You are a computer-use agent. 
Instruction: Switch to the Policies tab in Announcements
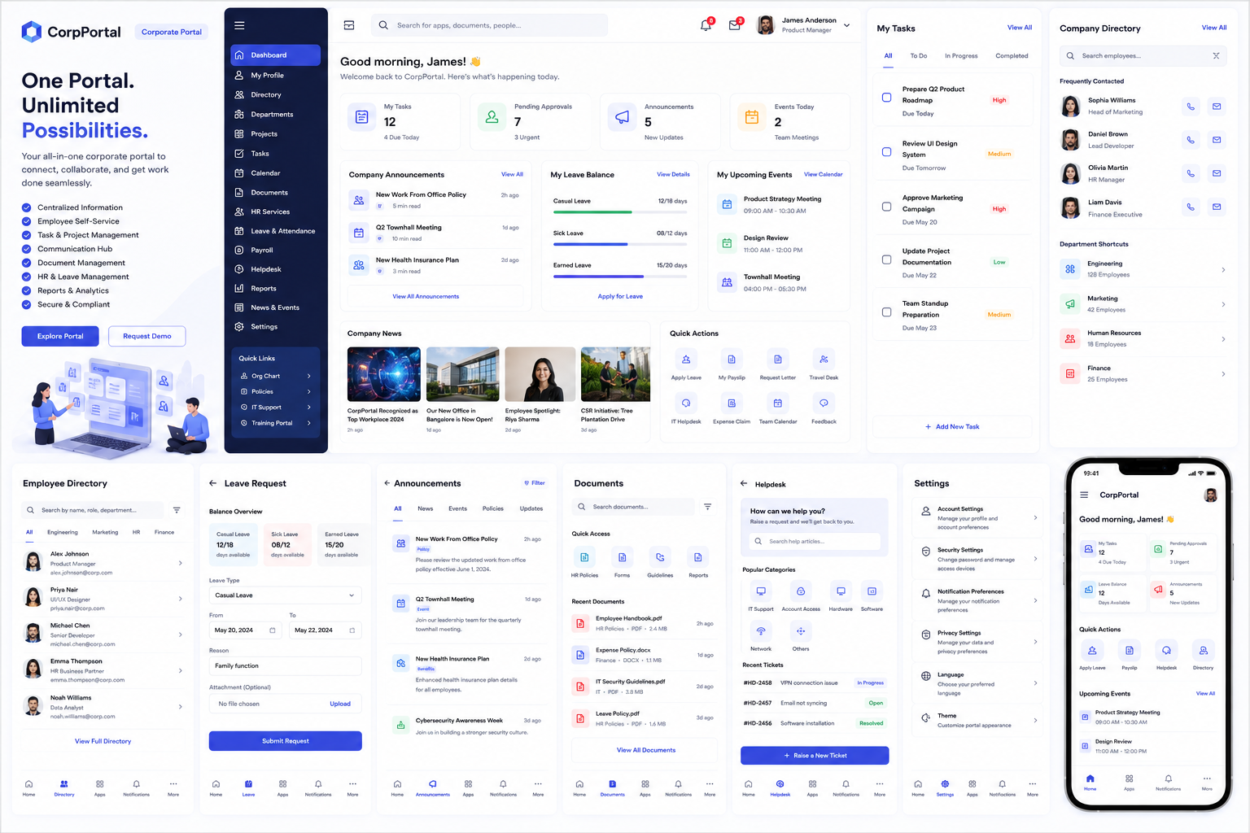493,508
